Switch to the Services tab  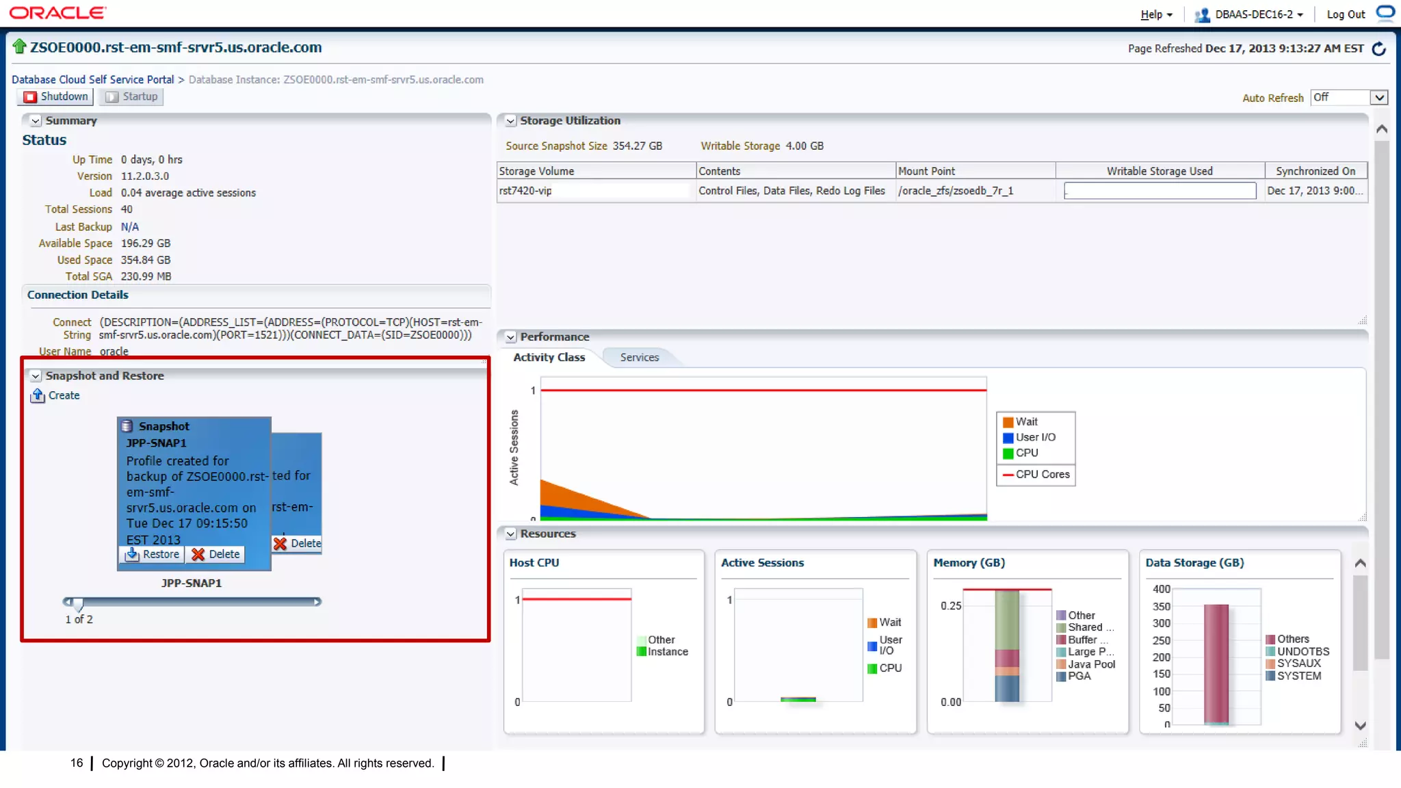(639, 357)
